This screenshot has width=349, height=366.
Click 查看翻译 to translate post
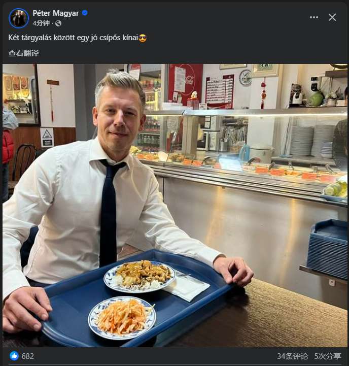click(23, 53)
